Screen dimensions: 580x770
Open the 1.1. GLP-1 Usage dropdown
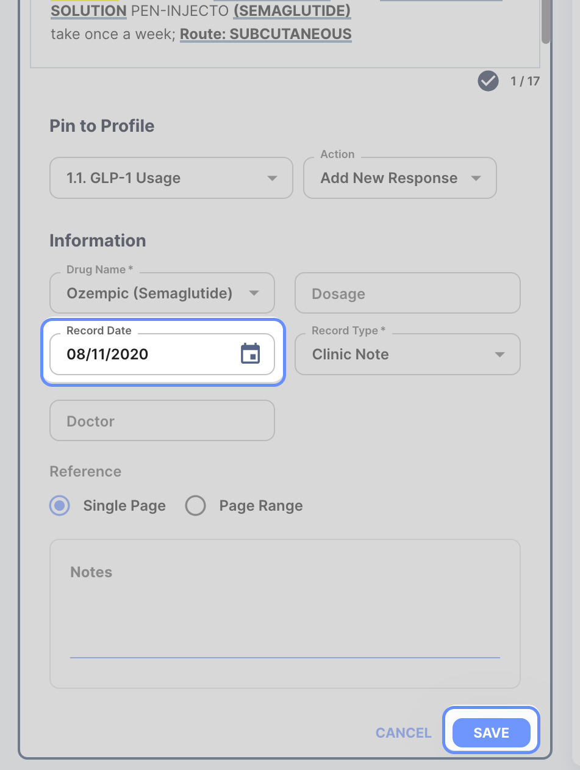171,178
